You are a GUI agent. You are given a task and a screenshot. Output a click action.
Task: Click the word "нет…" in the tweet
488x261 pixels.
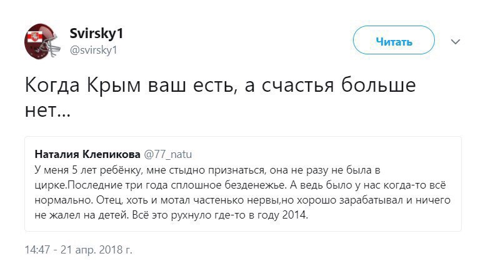[x=47, y=113]
